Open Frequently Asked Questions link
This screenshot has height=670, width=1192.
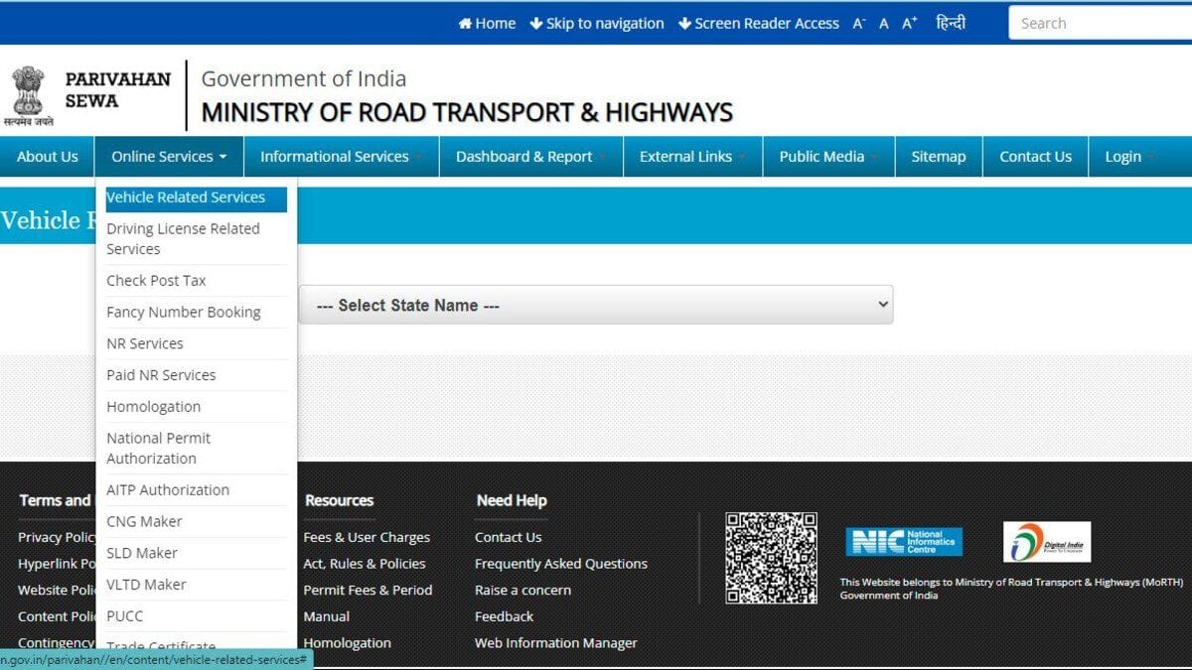(x=560, y=563)
